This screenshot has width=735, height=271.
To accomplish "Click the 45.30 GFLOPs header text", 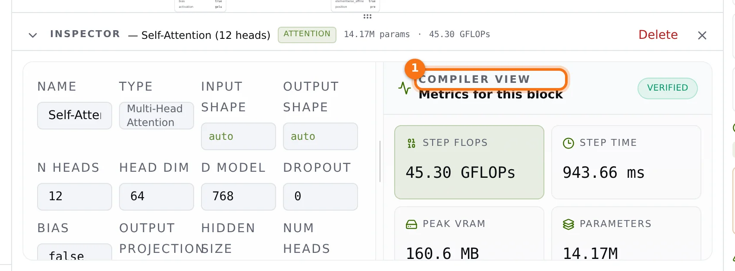I will point(459,35).
